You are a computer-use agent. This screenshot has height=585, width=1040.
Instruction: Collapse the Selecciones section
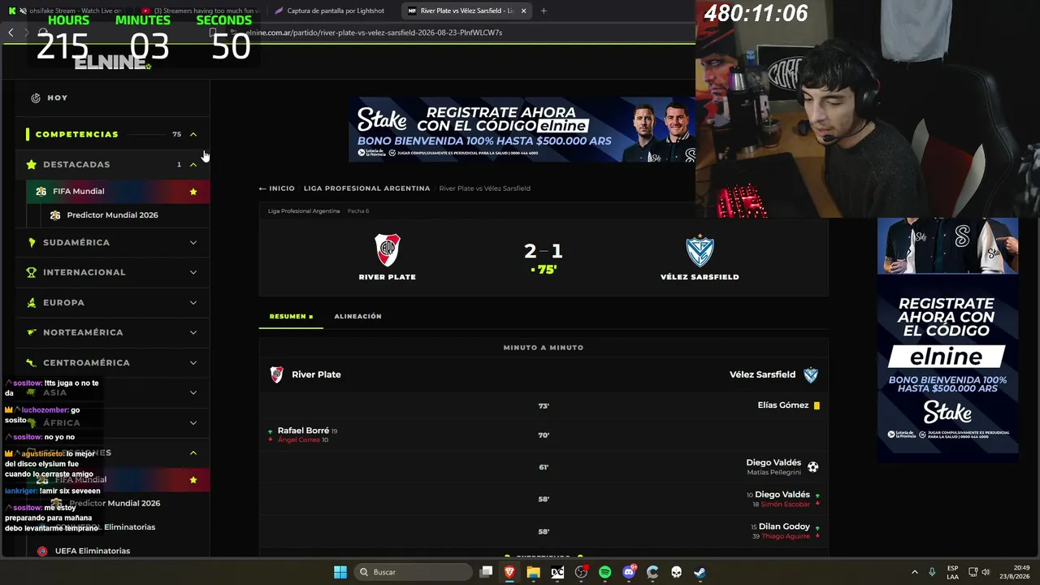point(193,453)
